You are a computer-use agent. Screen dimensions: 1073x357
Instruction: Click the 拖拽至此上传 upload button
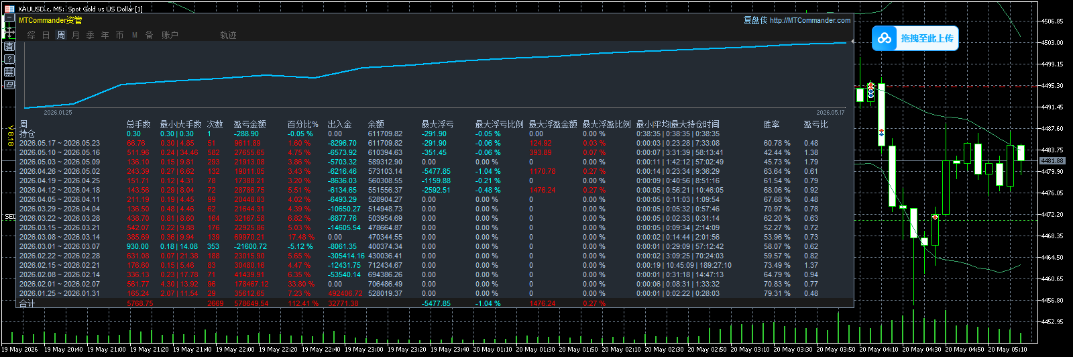pyautogui.click(x=915, y=38)
